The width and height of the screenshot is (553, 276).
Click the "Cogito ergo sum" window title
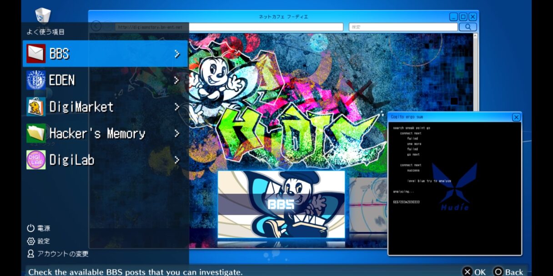(x=407, y=117)
